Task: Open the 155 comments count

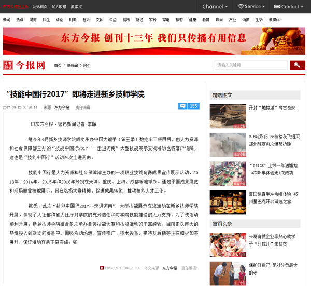Action: tap(193, 106)
